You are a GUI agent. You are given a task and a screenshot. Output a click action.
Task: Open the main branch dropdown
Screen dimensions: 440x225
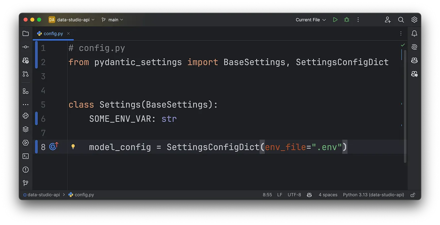click(x=112, y=19)
